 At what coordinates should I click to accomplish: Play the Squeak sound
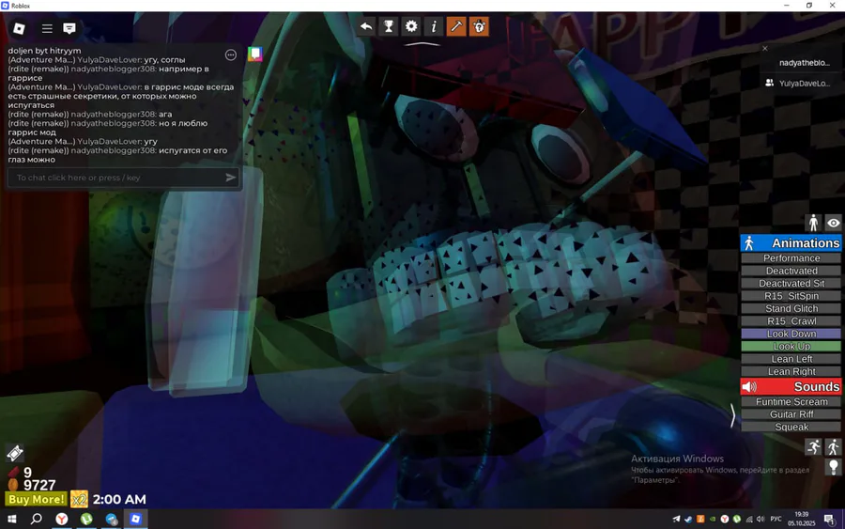pyautogui.click(x=791, y=427)
